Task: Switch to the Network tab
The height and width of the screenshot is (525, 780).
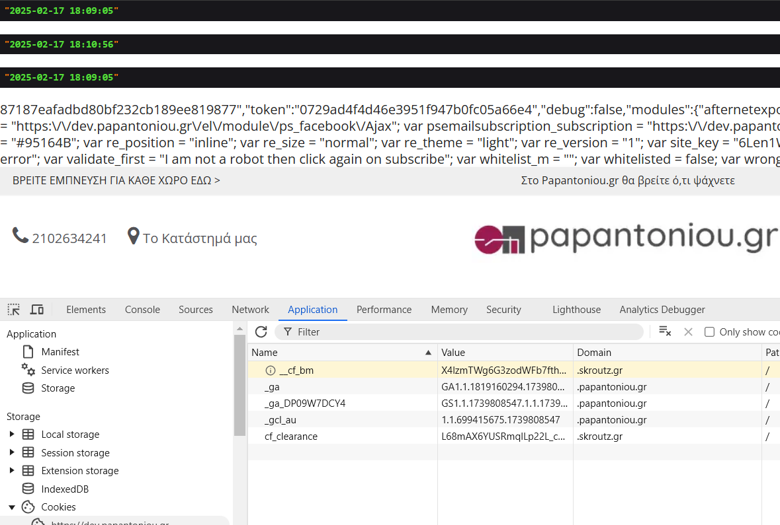Action: coord(250,310)
